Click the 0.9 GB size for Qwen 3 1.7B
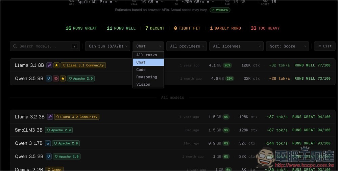The height and width of the screenshot is (171, 338). [215, 143]
